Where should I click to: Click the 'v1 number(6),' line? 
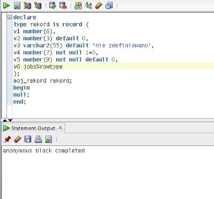tap(35, 32)
